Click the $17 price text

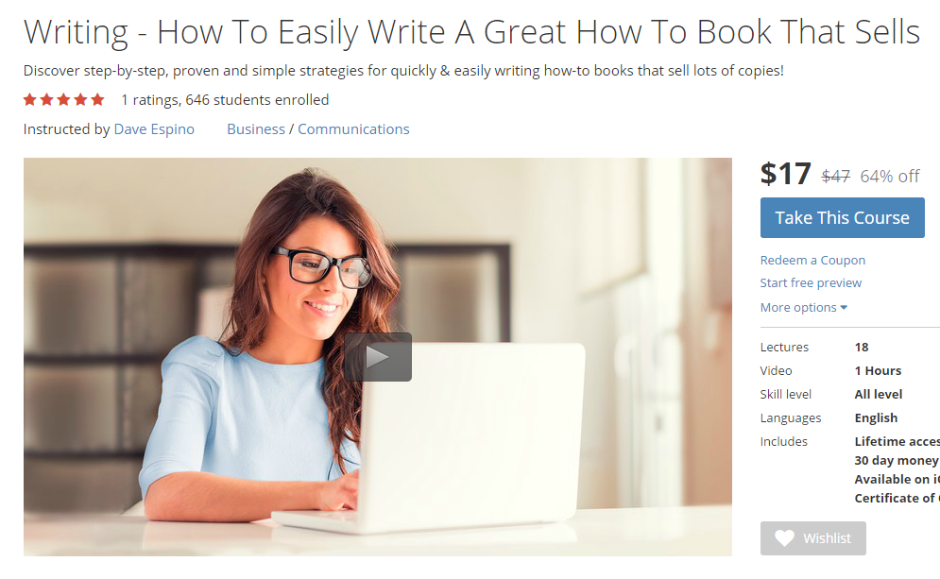tap(785, 174)
